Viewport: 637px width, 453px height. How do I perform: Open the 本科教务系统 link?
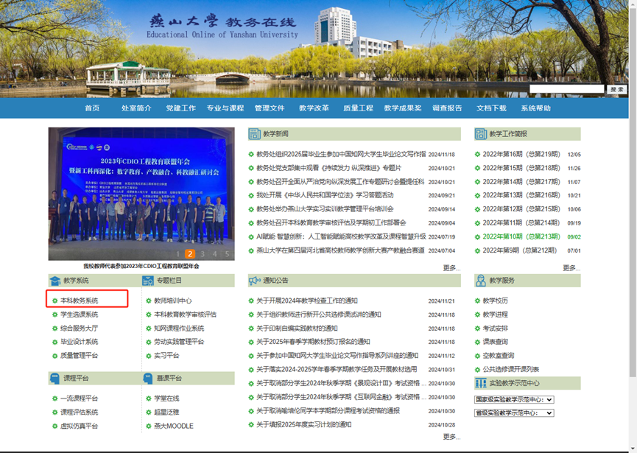coord(79,301)
